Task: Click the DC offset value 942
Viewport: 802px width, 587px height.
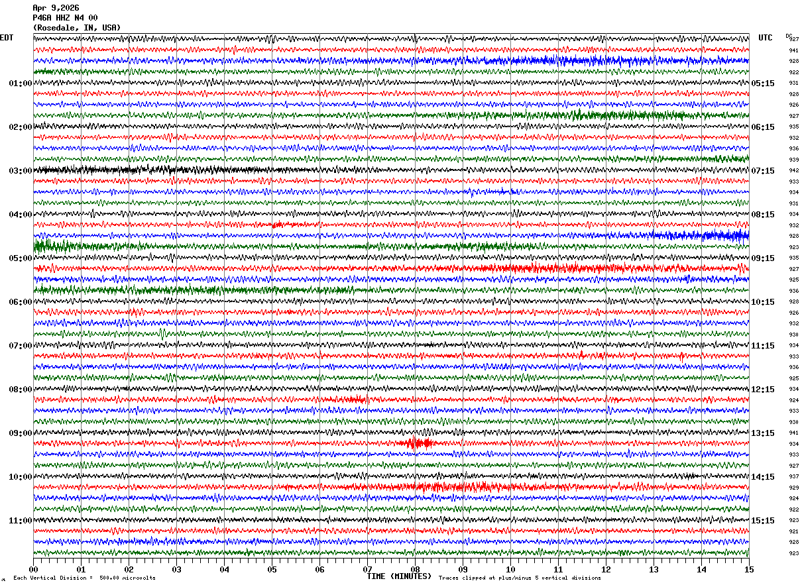Action: (793, 171)
